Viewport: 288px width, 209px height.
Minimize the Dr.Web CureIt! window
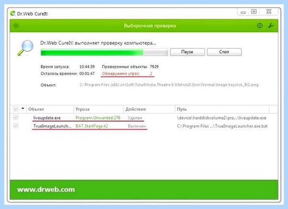(243, 12)
